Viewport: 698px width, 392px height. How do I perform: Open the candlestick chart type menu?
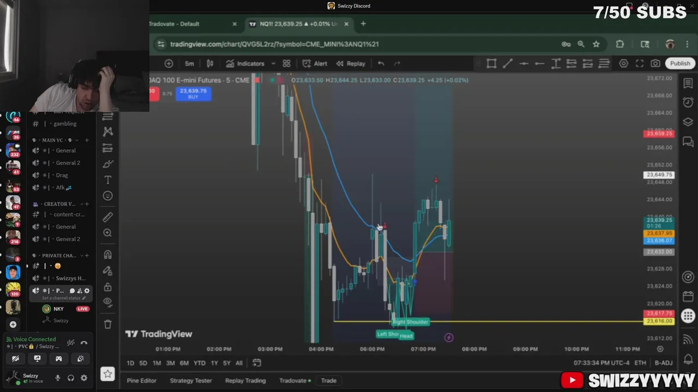click(210, 64)
